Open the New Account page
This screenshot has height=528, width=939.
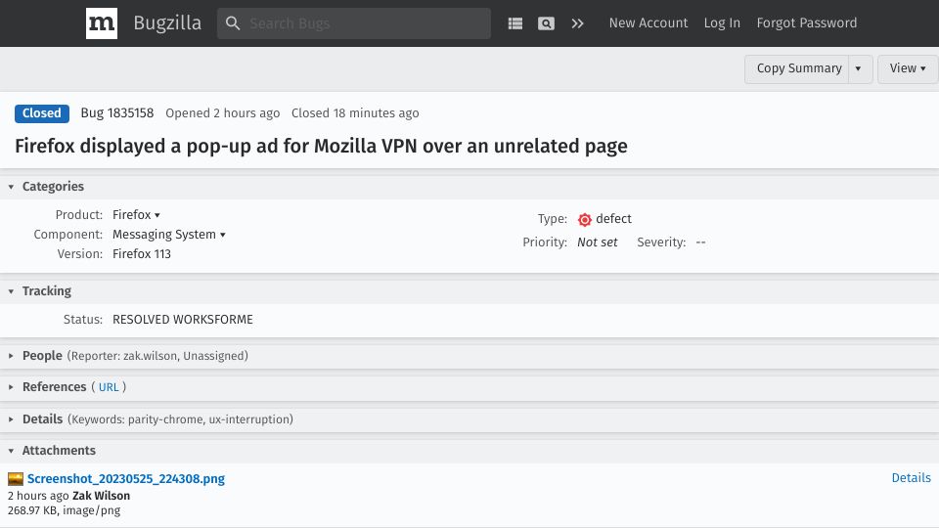[x=648, y=22]
